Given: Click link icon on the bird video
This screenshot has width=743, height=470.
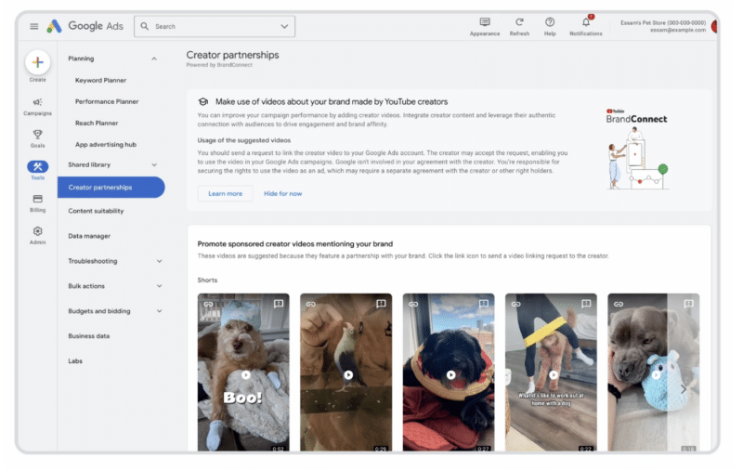Looking at the screenshot, I should [x=311, y=304].
